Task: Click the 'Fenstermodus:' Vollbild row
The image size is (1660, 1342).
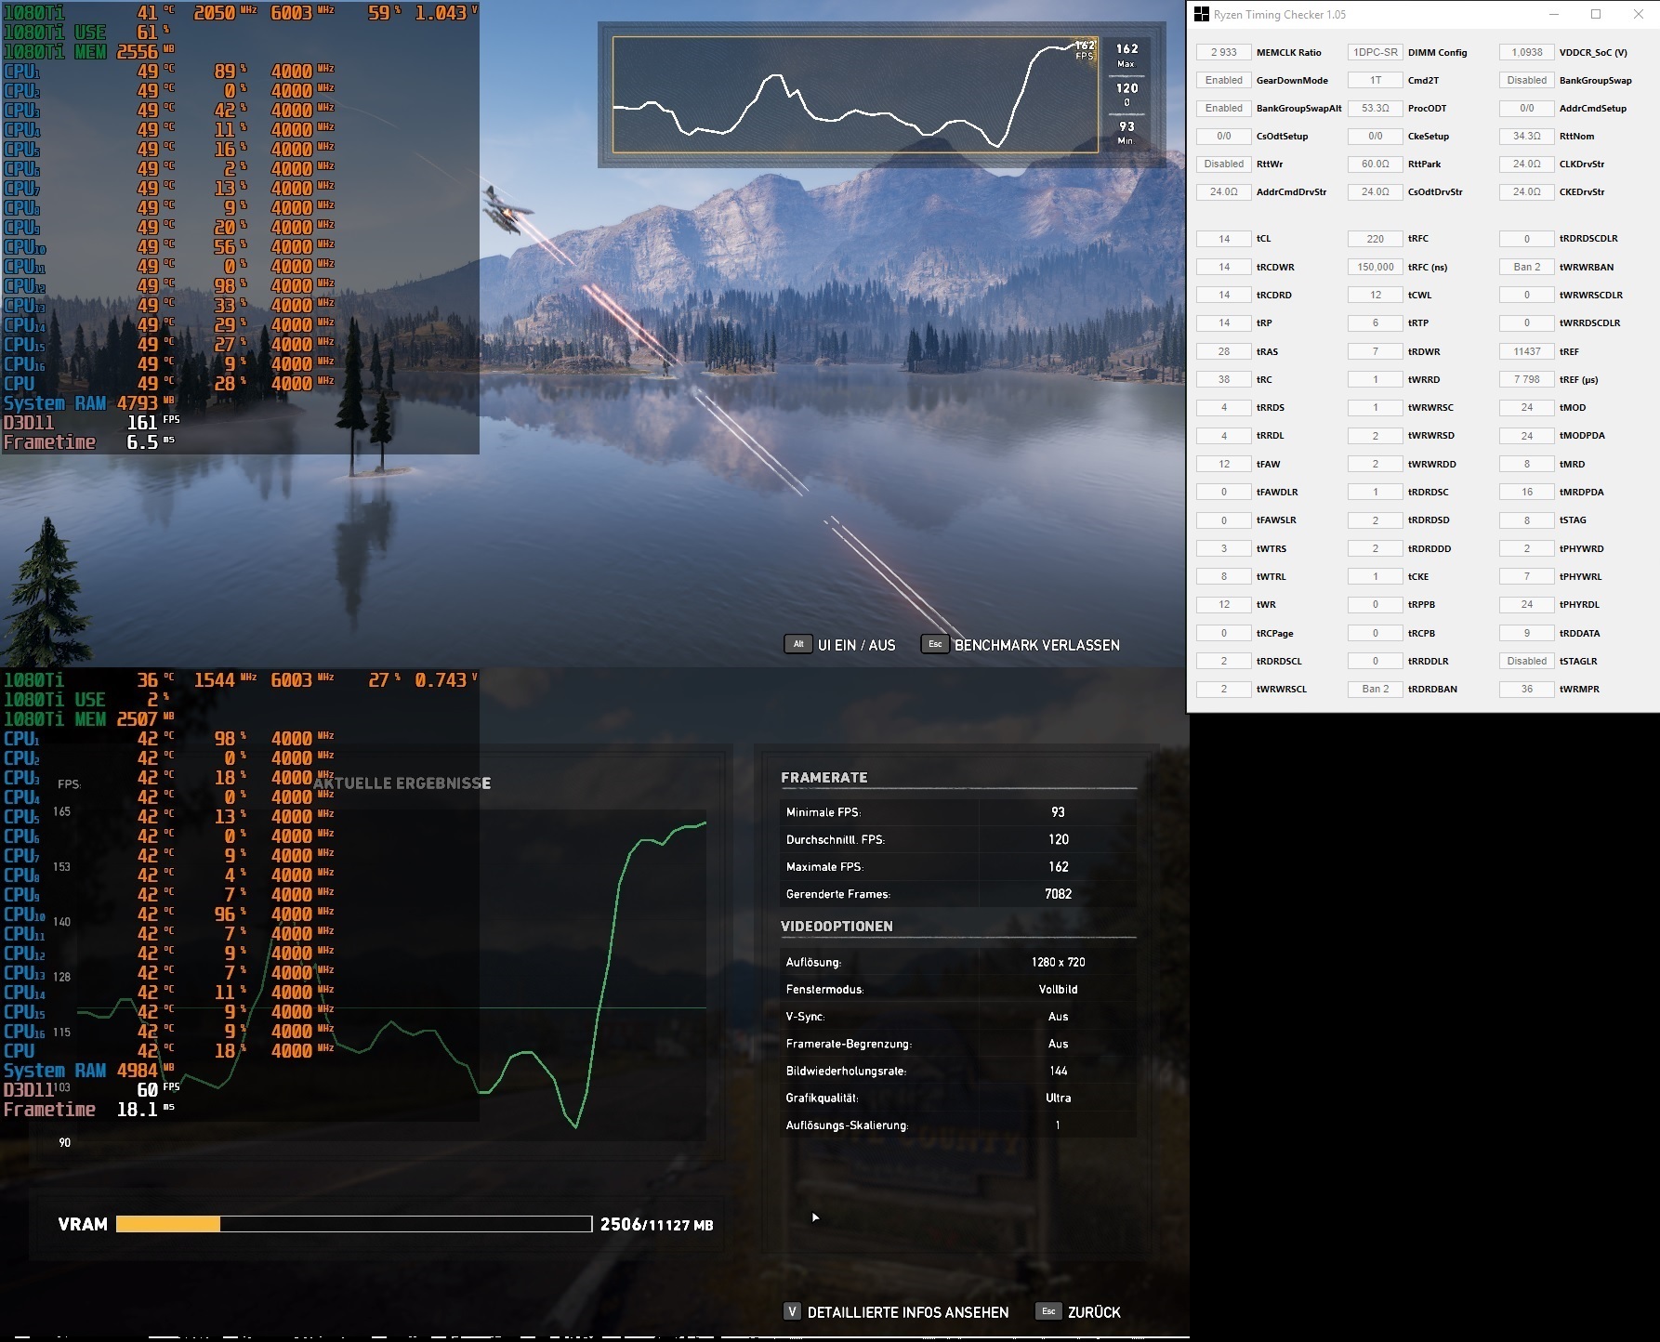Action: coord(959,989)
